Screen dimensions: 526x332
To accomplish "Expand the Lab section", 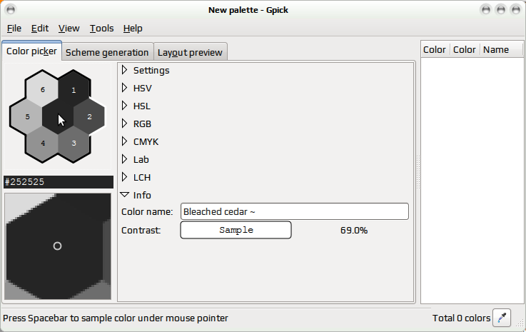I will (x=125, y=159).
